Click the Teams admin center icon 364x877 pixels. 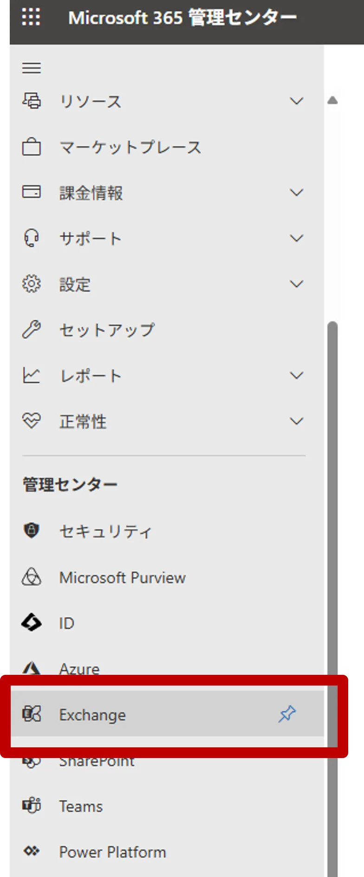(x=32, y=806)
